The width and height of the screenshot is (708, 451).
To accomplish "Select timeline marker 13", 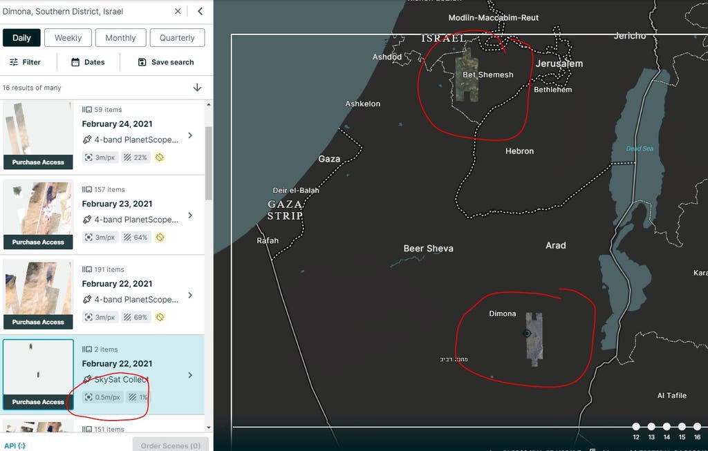I will pos(651,426).
